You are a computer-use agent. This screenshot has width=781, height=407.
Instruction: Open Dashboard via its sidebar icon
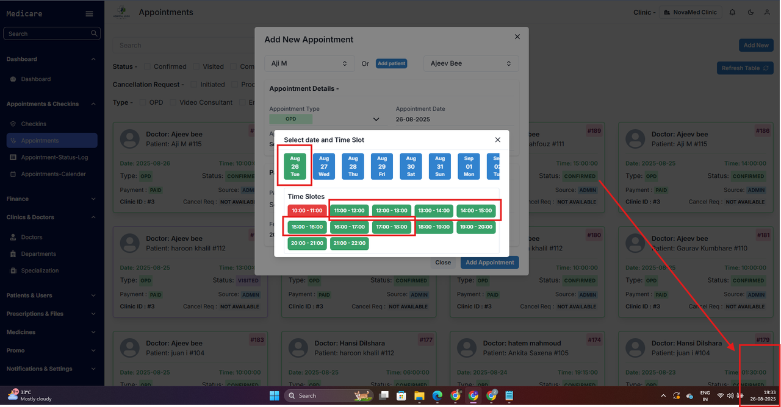point(13,79)
